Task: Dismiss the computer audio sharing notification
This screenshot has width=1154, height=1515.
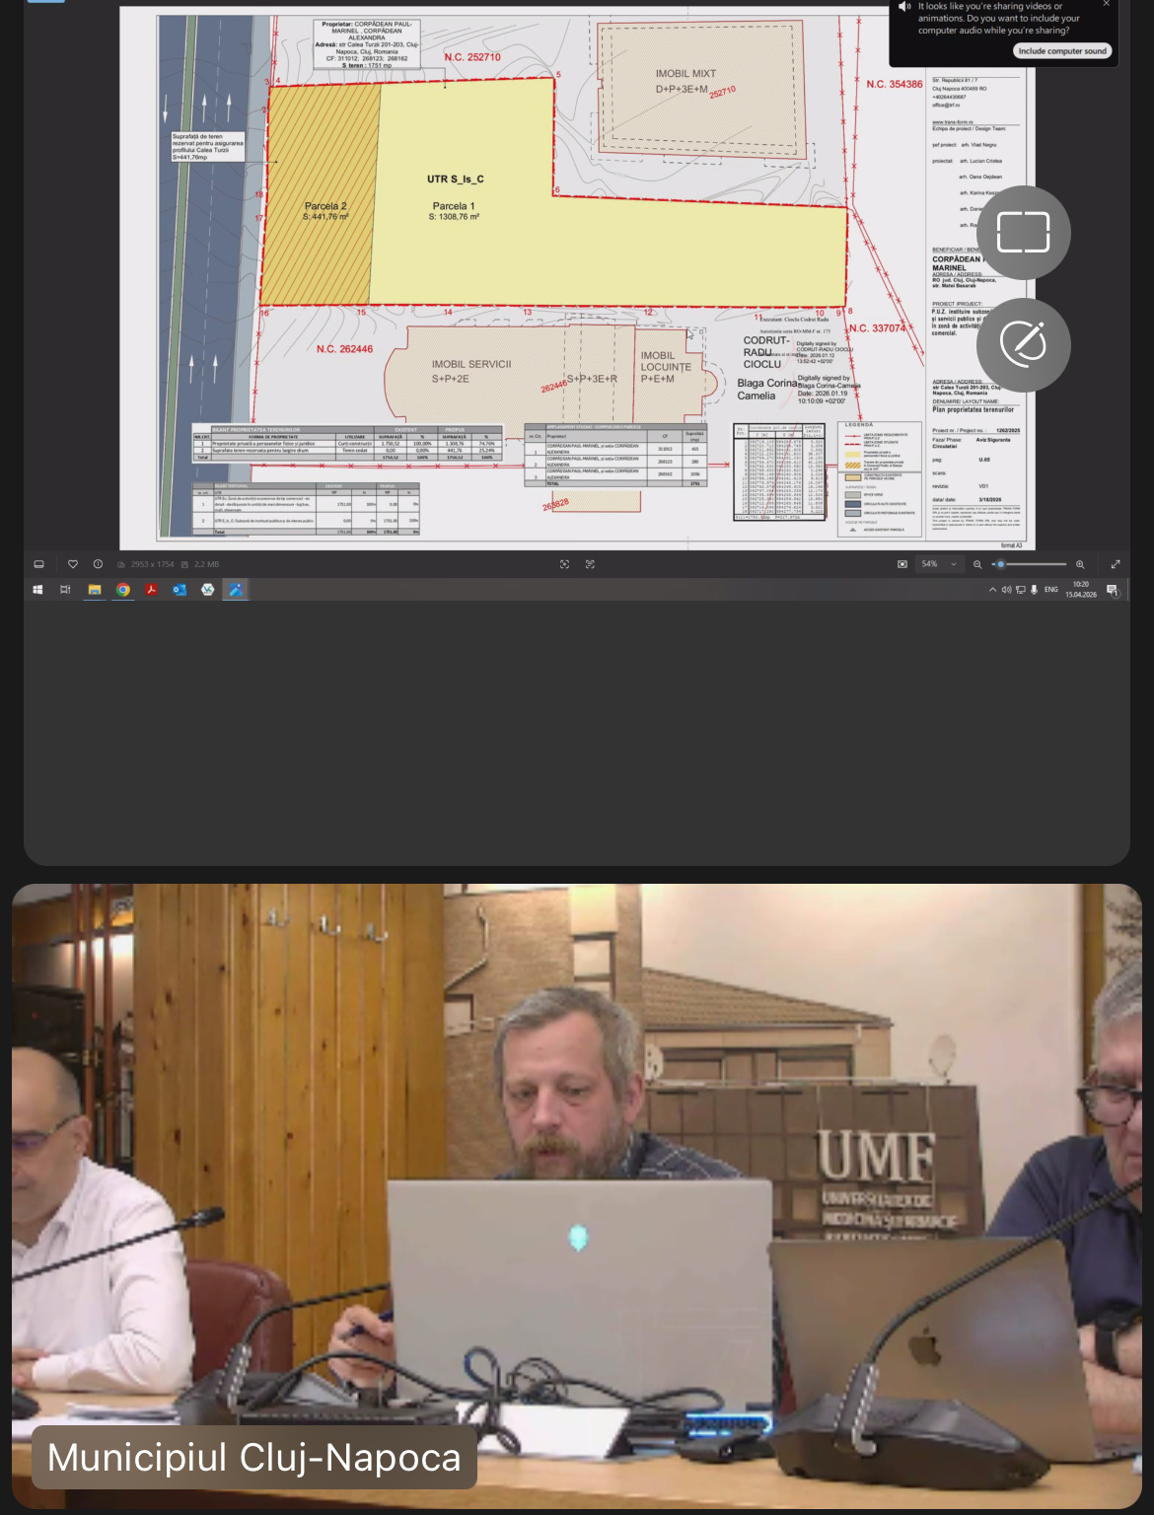Action: pos(1106,5)
